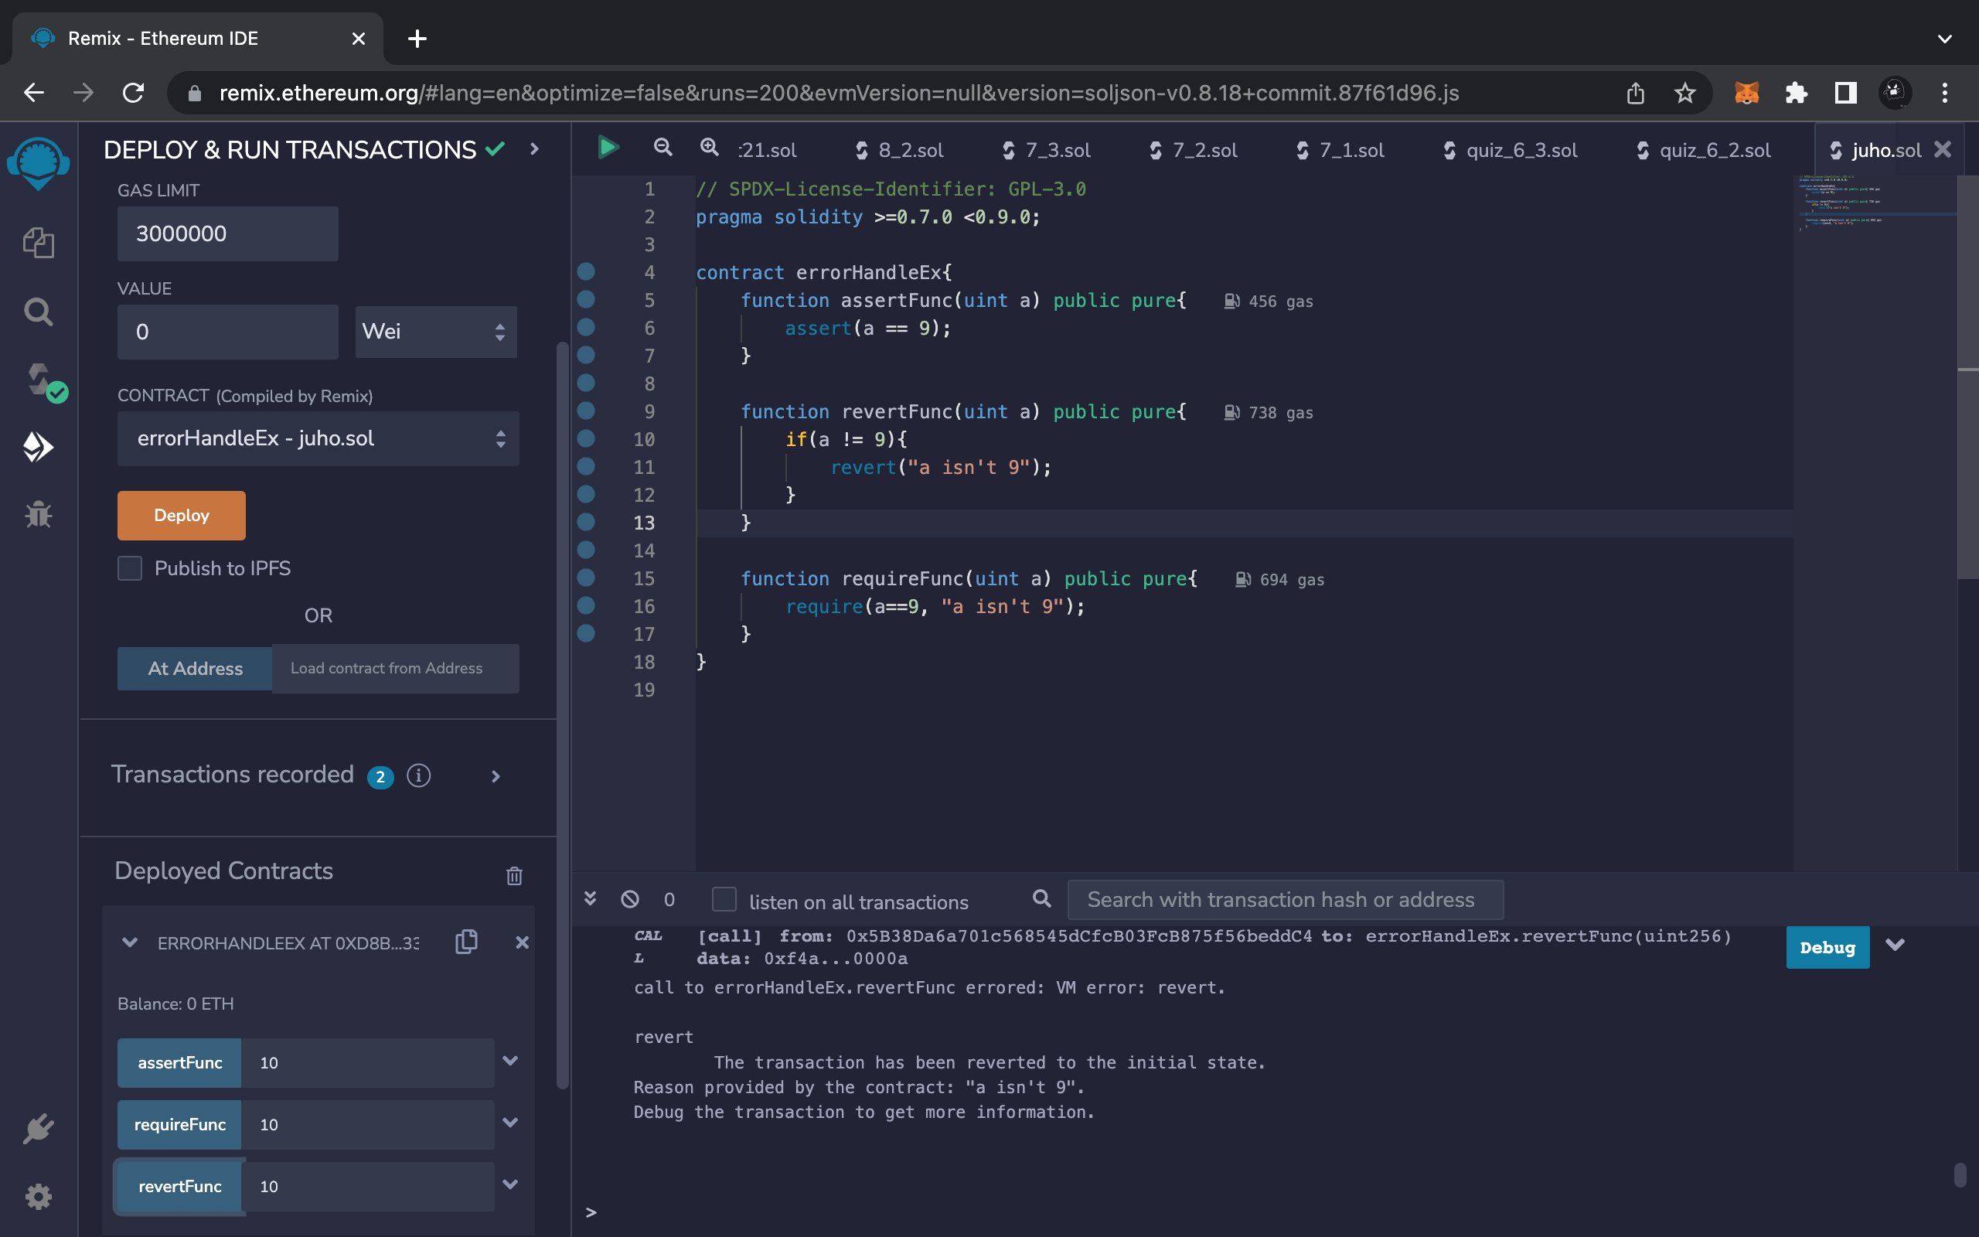Click the green run script play icon

pos(608,148)
